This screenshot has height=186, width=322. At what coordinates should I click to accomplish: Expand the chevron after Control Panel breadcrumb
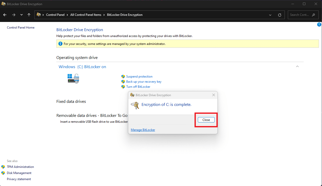point(67,15)
